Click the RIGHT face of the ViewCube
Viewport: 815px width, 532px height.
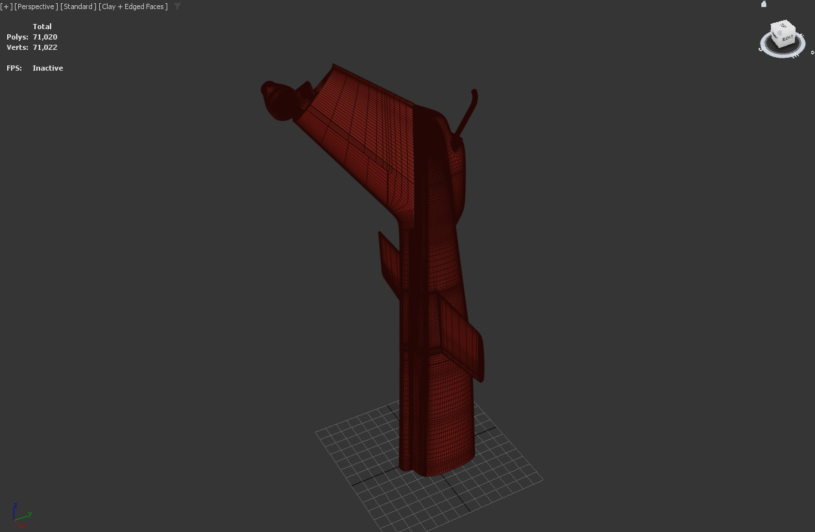tap(787, 39)
